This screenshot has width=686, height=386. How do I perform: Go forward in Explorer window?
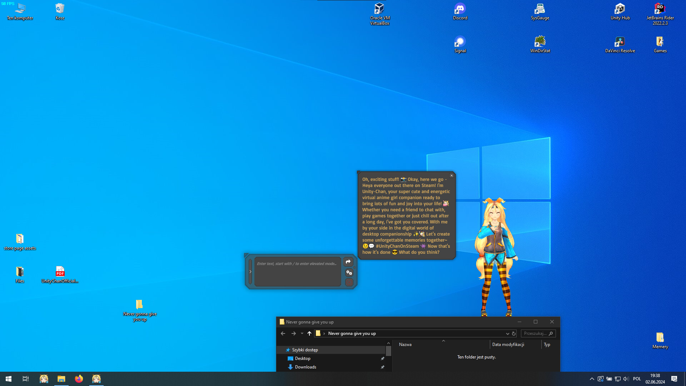point(294,333)
